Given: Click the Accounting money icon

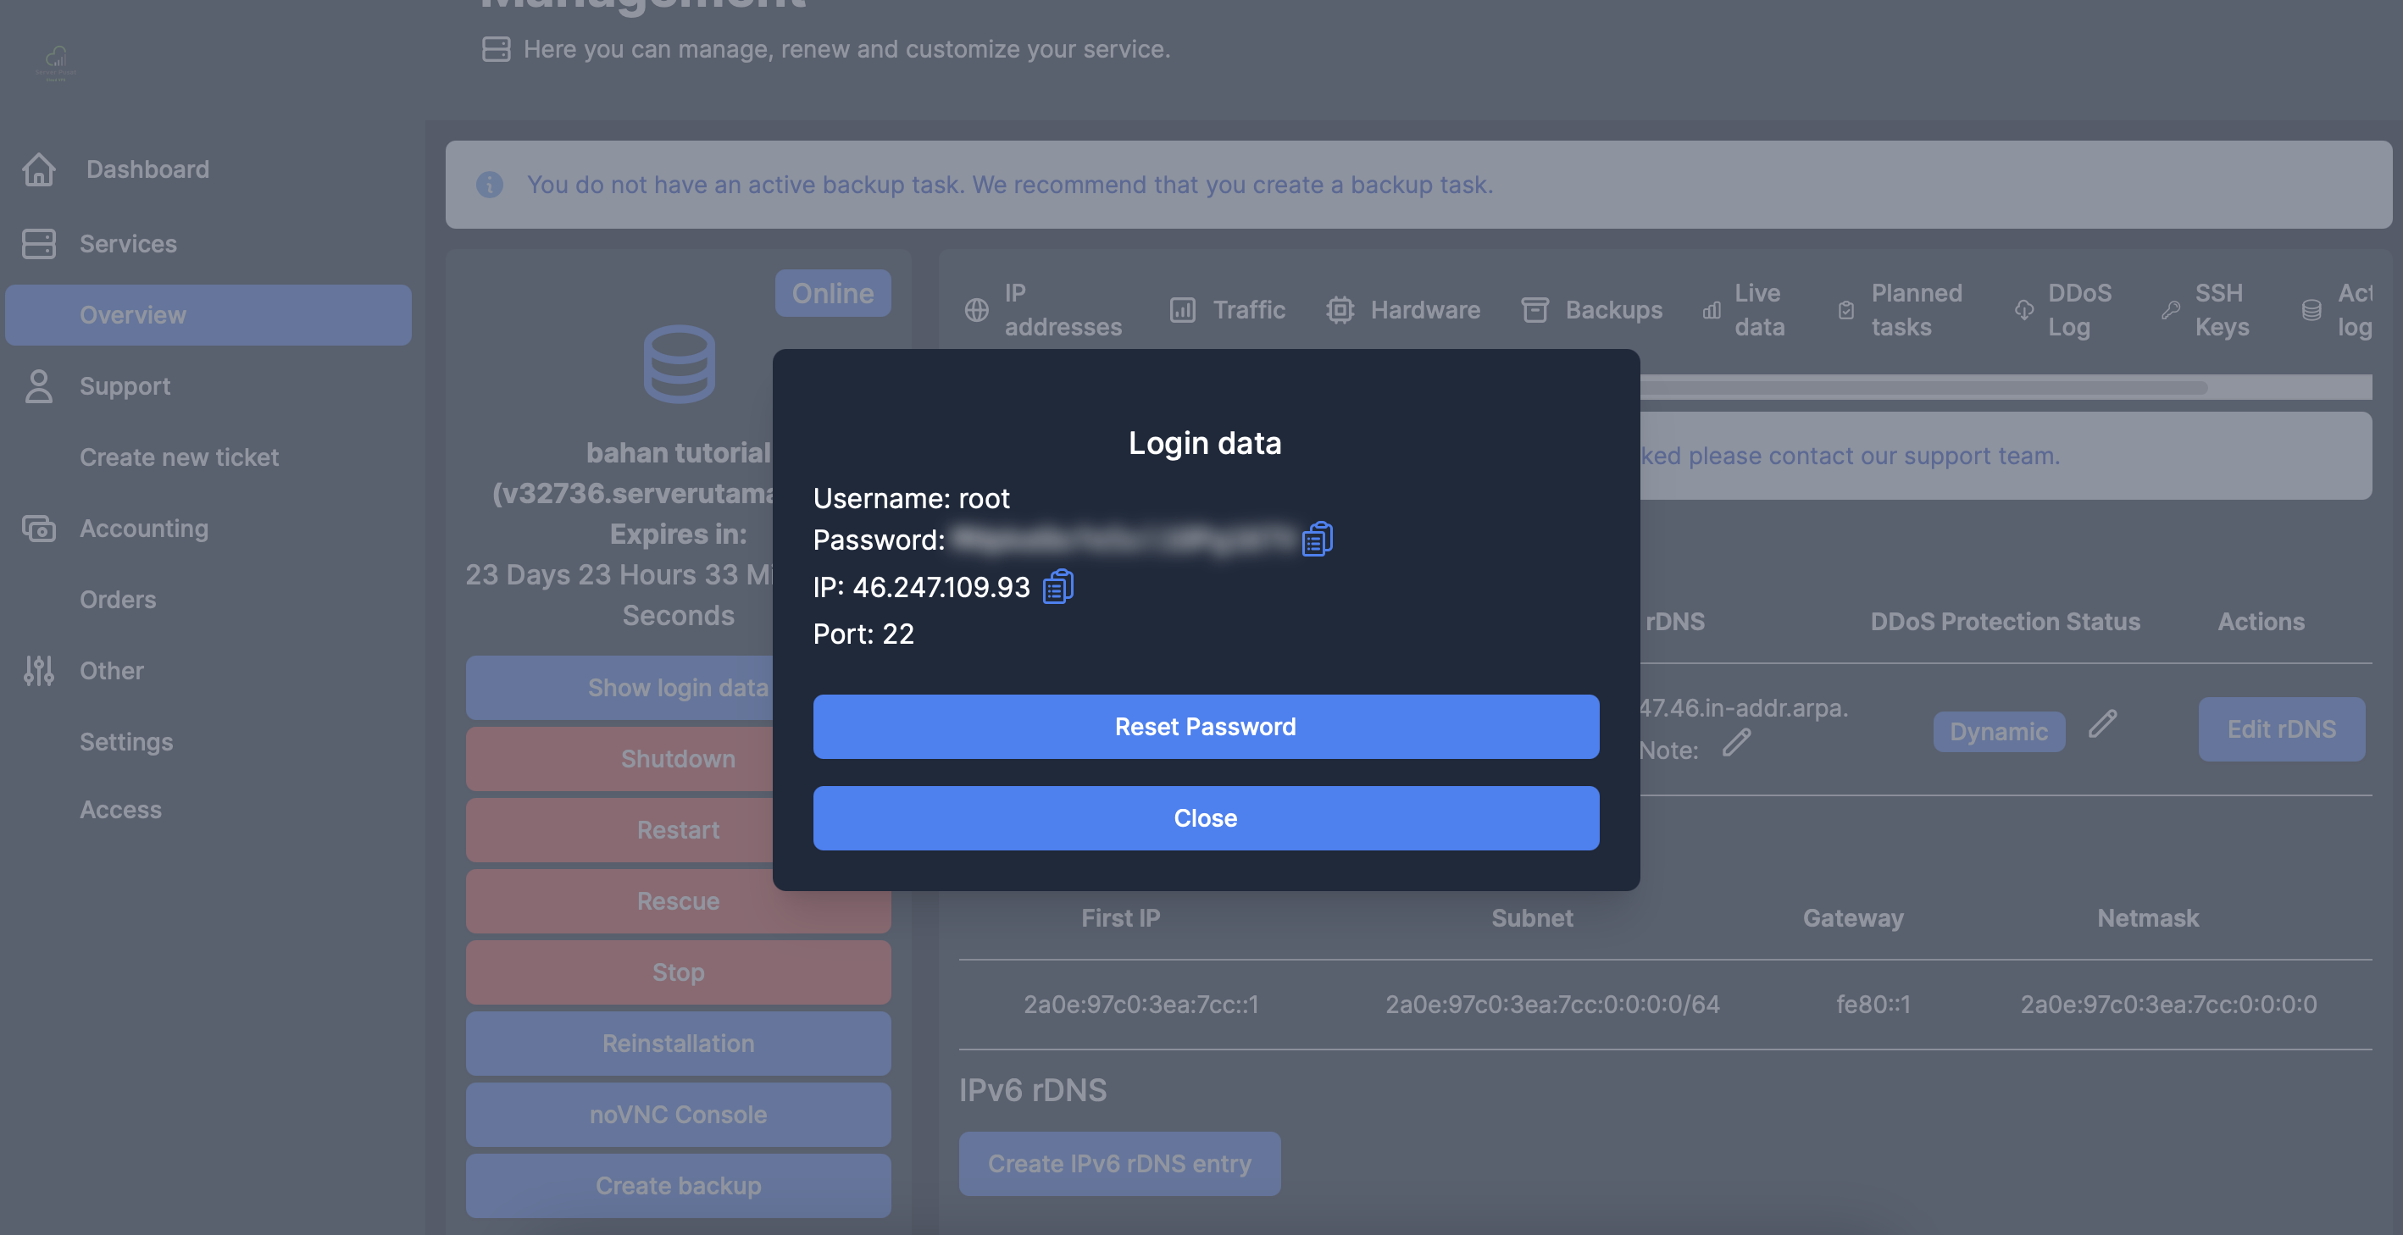Looking at the screenshot, I should click(38, 529).
